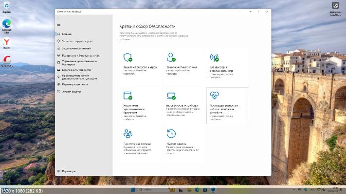Open the hamburger navigation menu

59,25
